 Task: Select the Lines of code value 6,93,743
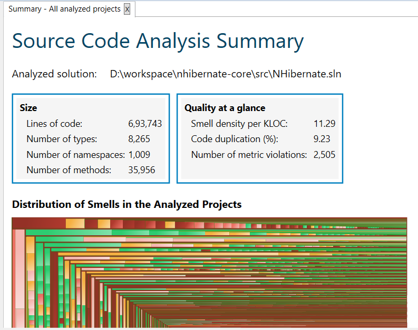click(145, 124)
